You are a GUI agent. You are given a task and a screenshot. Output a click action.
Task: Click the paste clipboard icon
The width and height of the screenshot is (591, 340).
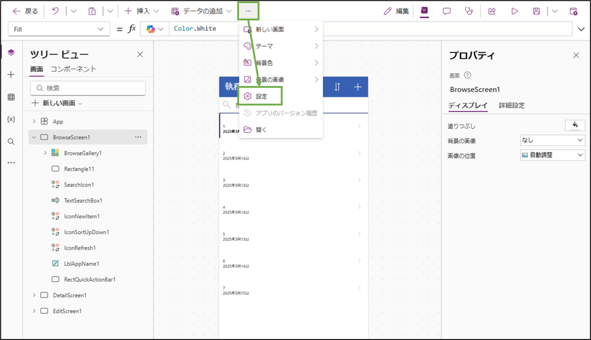92,11
